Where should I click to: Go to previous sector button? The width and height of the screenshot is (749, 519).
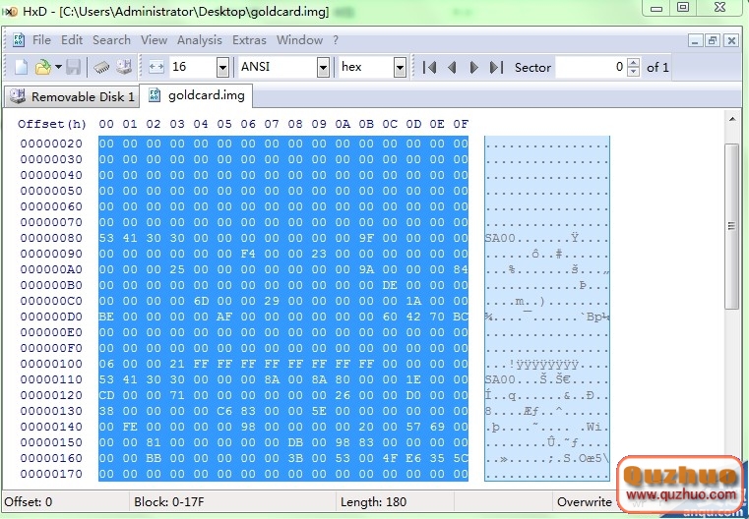pyautogui.click(x=452, y=67)
